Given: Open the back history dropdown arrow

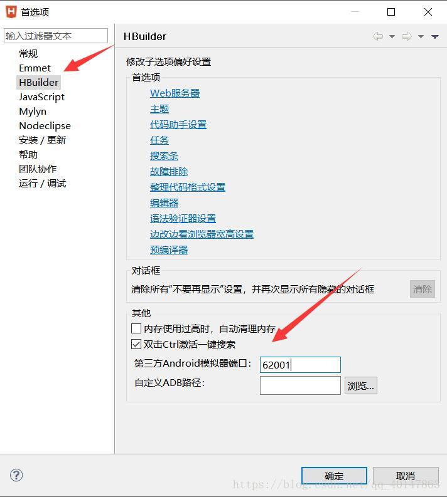Looking at the screenshot, I should (x=392, y=37).
